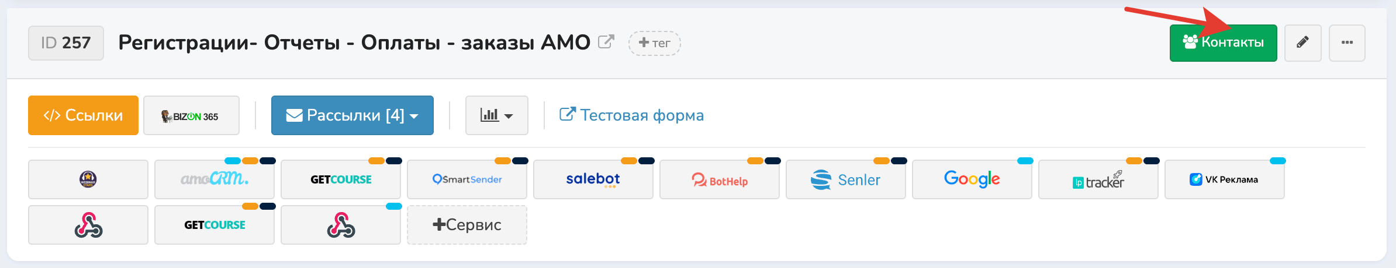Click the pencil edit icon
This screenshot has width=1396, height=268.
1302,43
